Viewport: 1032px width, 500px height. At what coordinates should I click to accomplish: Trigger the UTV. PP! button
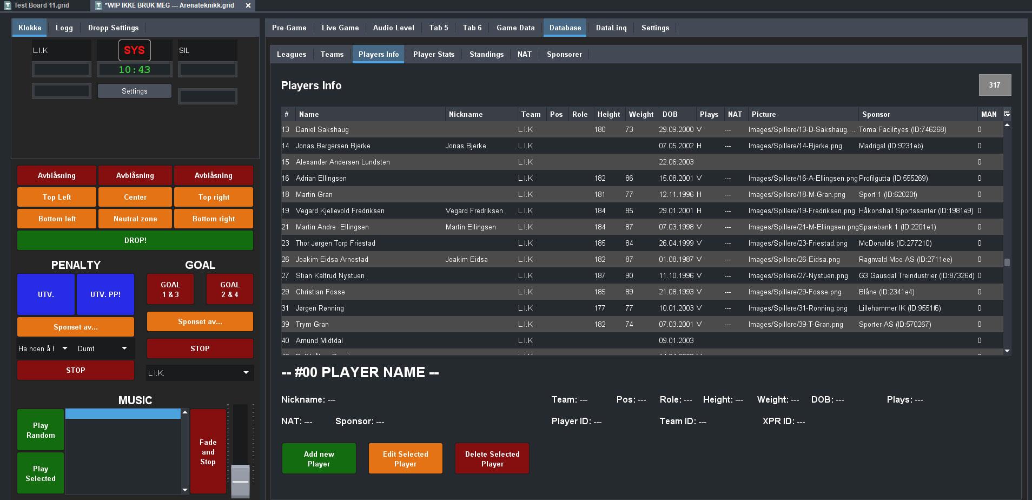[x=105, y=294]
